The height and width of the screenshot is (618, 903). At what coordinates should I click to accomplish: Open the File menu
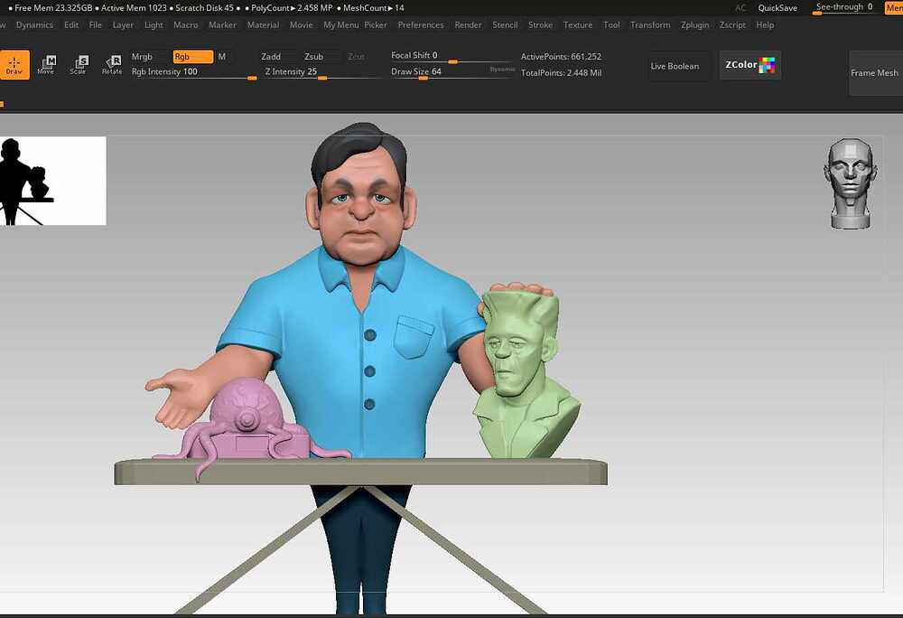[x=96, y=24]
